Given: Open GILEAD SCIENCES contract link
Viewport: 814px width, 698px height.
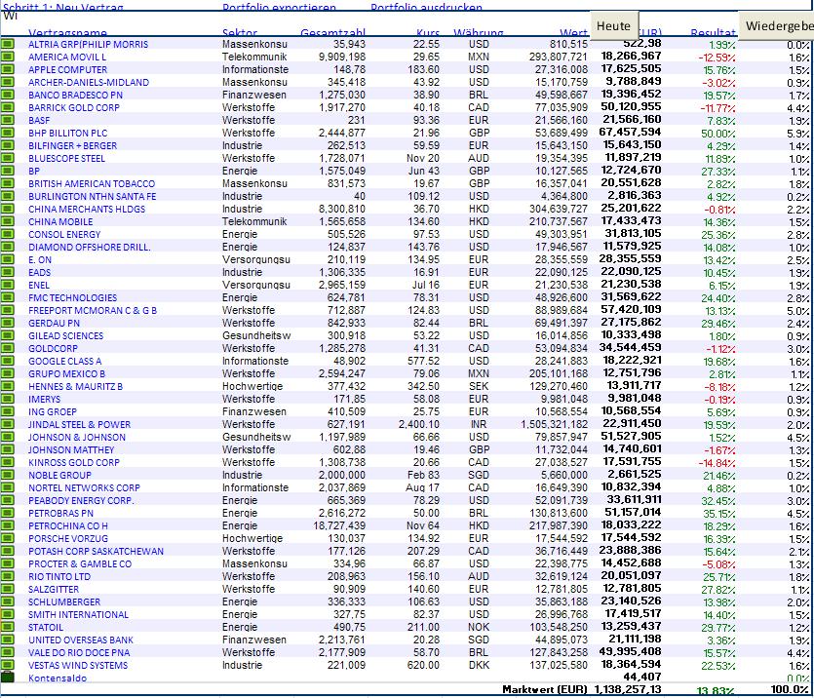Looking at the screenshot, I should pos(66,335).
